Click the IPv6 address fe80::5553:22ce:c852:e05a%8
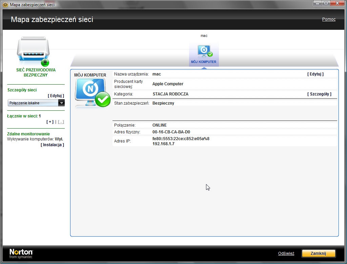 point(181,139)
